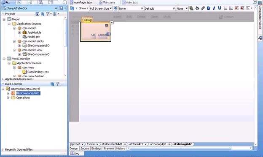Open the first None style dropdown
Viewport: 263px width, 157px height.
[131, 8]
